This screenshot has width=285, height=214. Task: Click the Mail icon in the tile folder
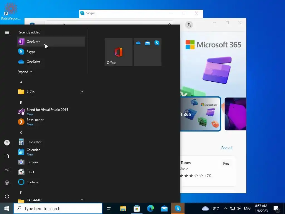pos(148,43)
